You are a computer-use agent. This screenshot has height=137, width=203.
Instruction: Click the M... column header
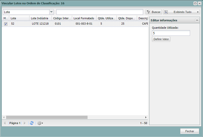pyautogui.click(x=5, y=18)
